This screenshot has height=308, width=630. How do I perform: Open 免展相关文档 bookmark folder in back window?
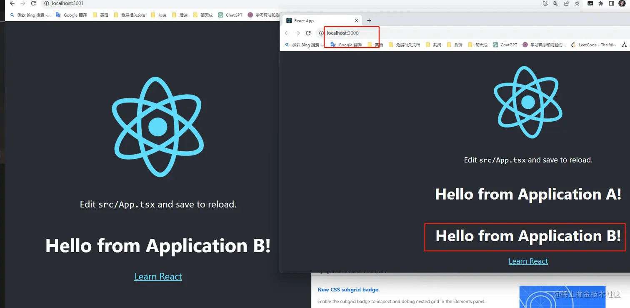click(x=130, y=15)
